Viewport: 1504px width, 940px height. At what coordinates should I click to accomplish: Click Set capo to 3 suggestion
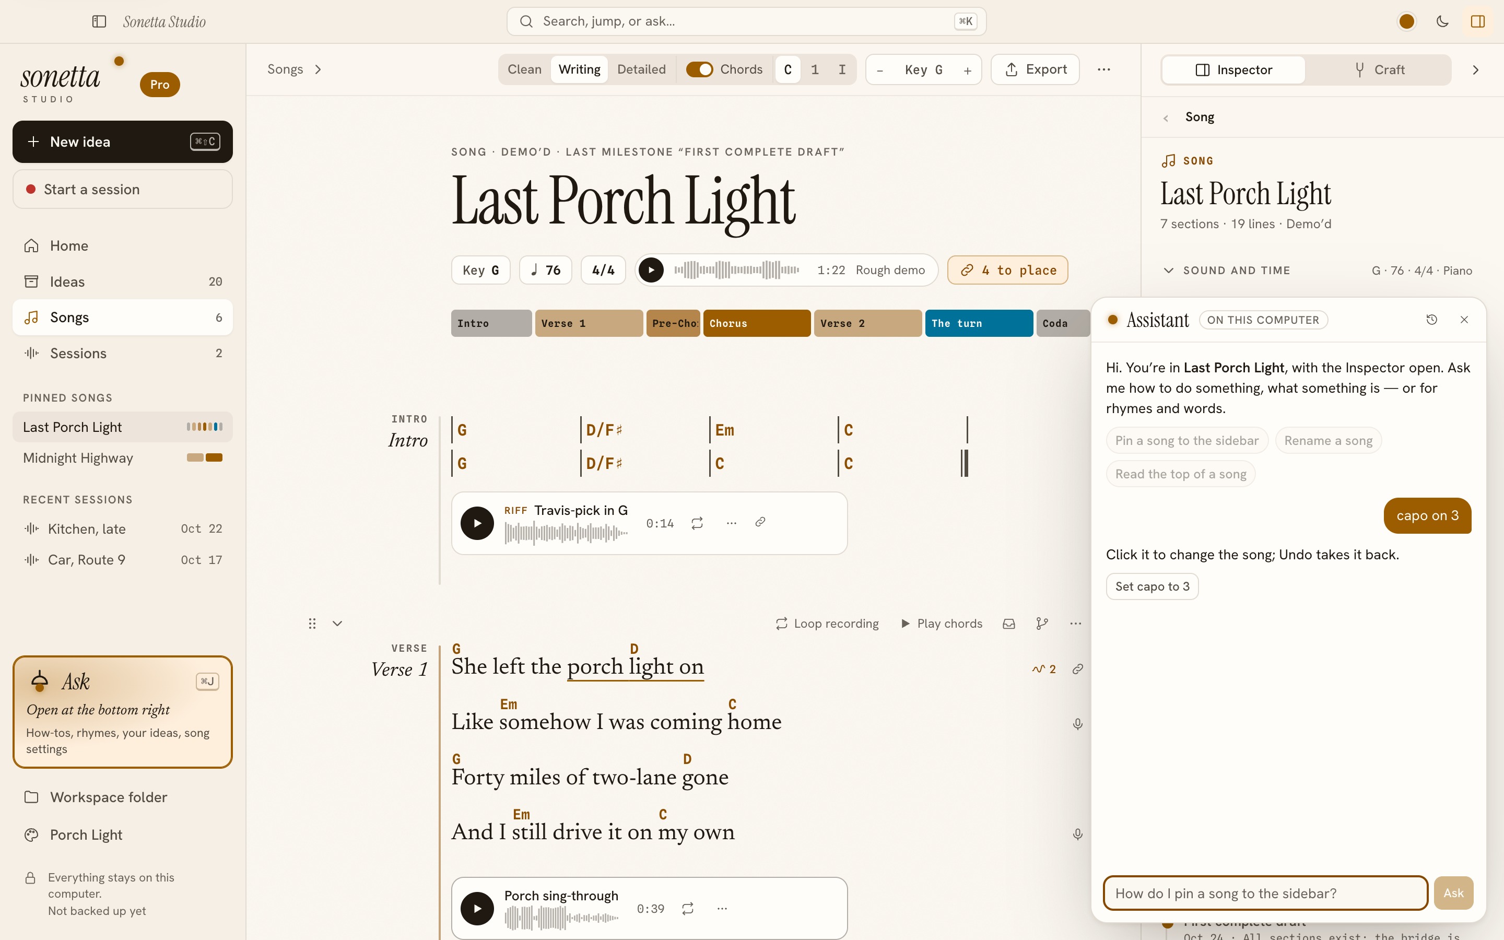point(1152,586)
